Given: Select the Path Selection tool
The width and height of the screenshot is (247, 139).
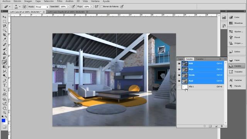Looking at the screenshot, I should pyautogui.click(x=4, y=90).
